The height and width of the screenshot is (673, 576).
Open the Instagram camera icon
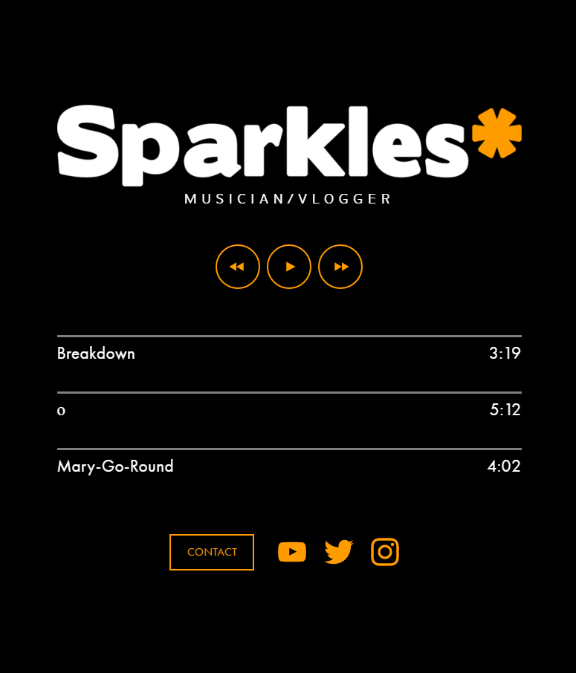385,552
